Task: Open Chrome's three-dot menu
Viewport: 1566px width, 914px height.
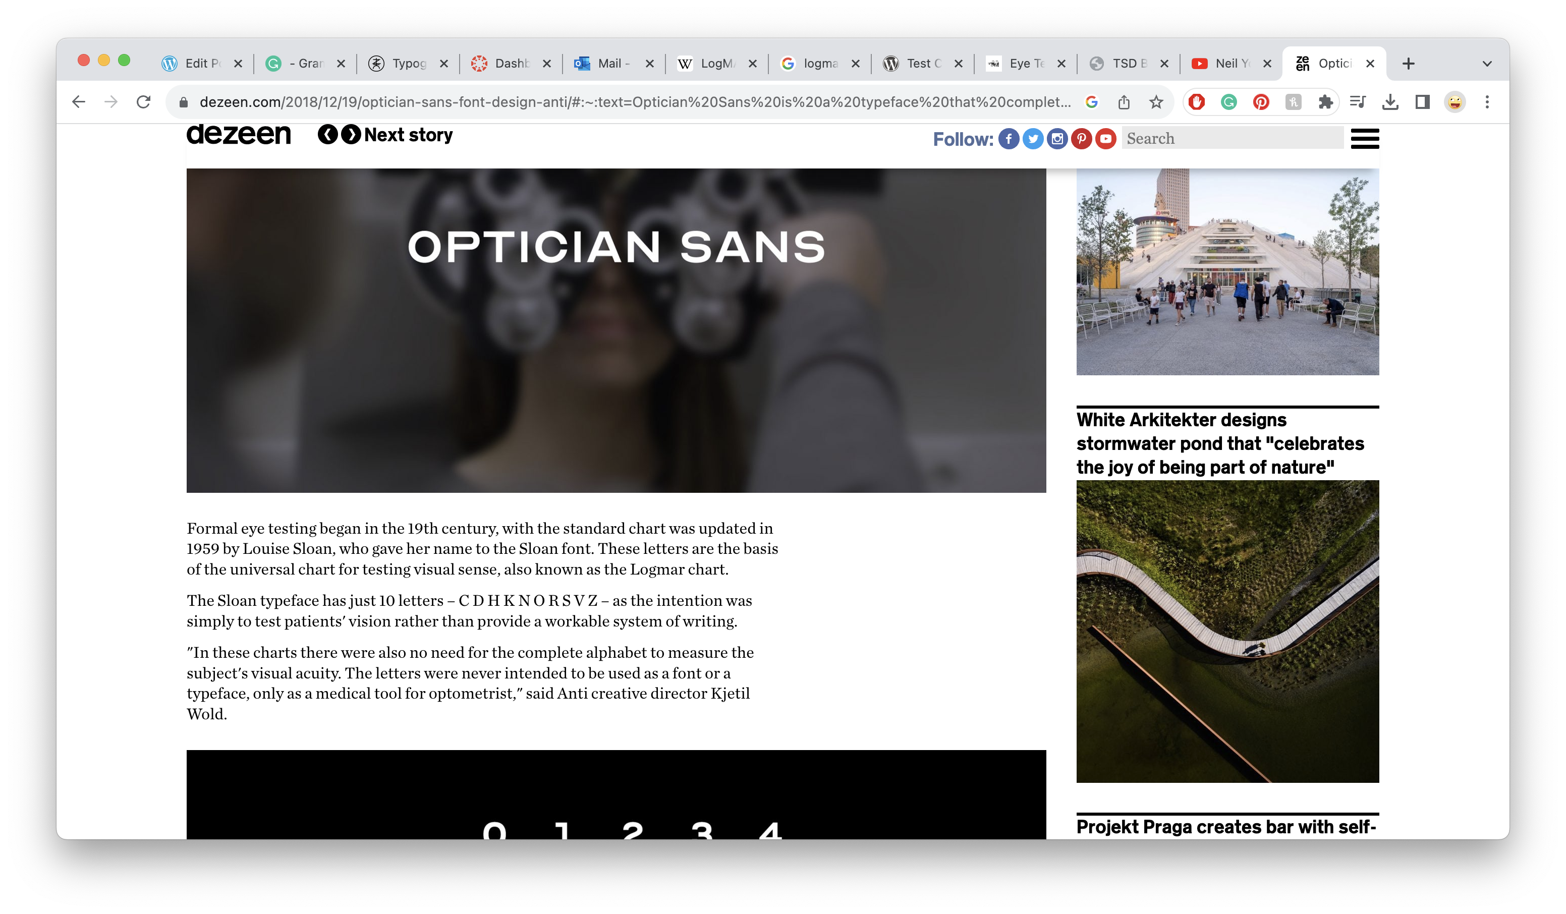Action: tap(1487, 102)
